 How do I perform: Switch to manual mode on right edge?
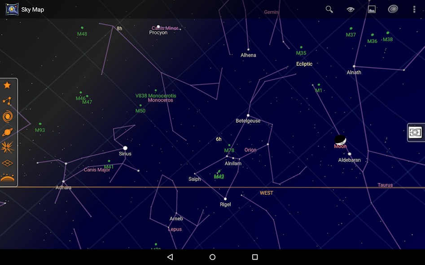pyautogui.click(x=415, y=132)
